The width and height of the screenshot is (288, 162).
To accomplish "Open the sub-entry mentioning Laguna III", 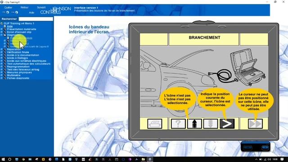I will [29, 47].
